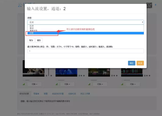Switch to the 当前时间 tab

[72, 94]
